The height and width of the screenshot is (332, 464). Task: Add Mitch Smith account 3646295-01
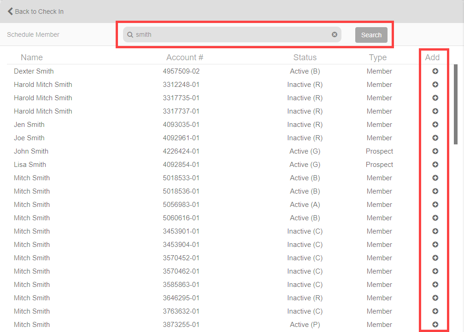point(435,298)
